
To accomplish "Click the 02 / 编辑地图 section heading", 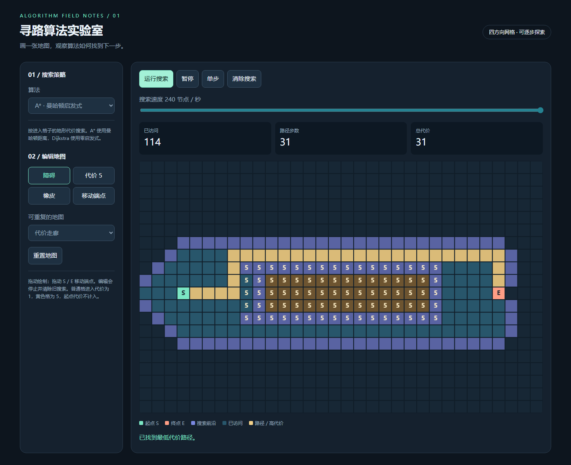I will click(x=47, y=157).
